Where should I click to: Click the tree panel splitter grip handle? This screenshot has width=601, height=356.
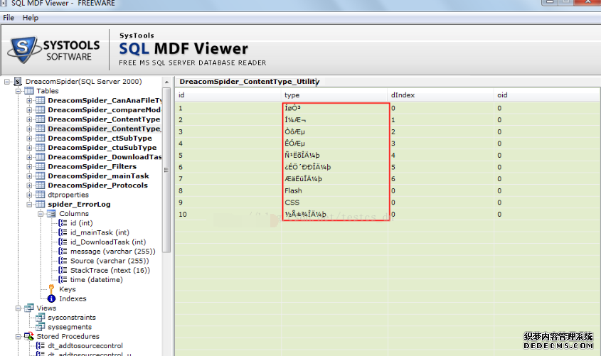click(x=166, y=170)
